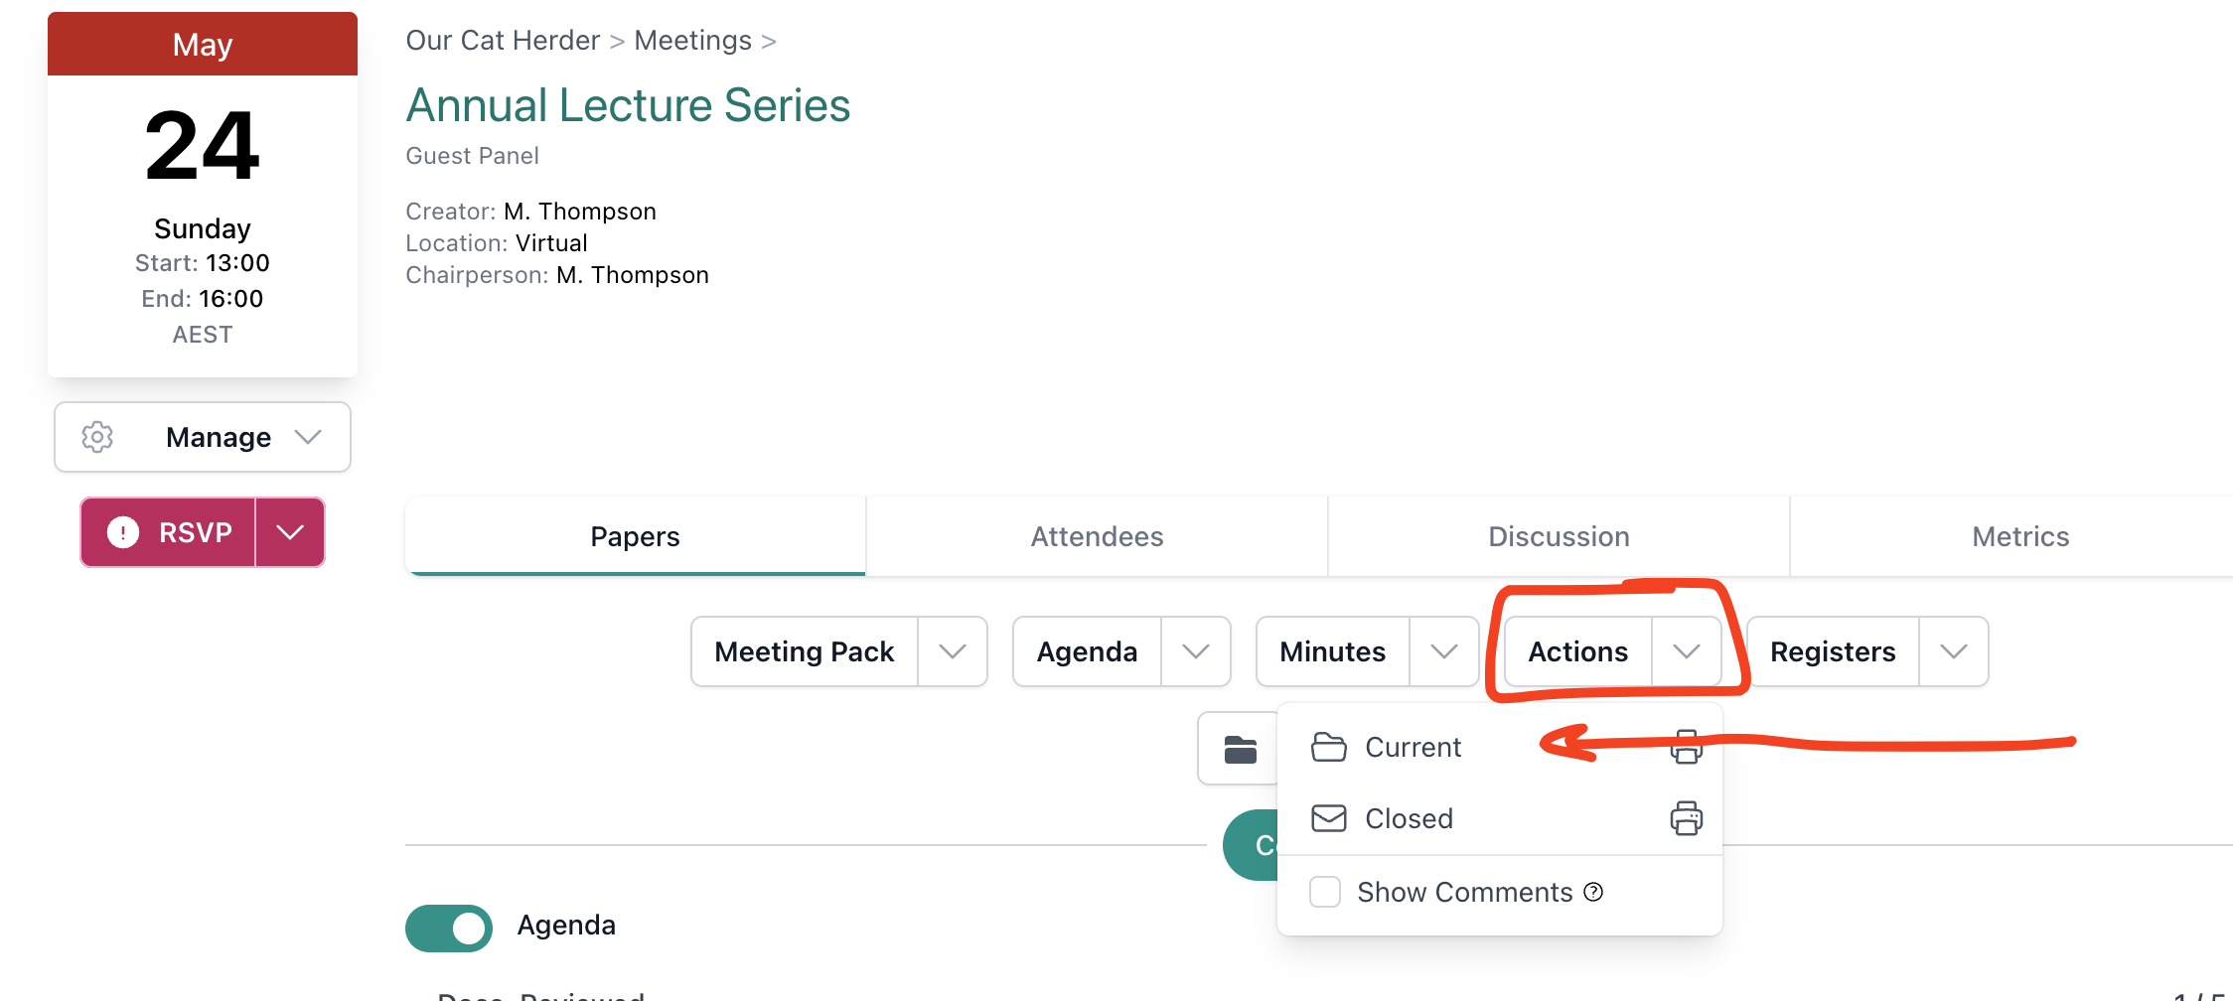The height and width of the screenshot is (1001, 2233).
Task: Click the gear icon on the Manage button
Action: click(97, 437)
